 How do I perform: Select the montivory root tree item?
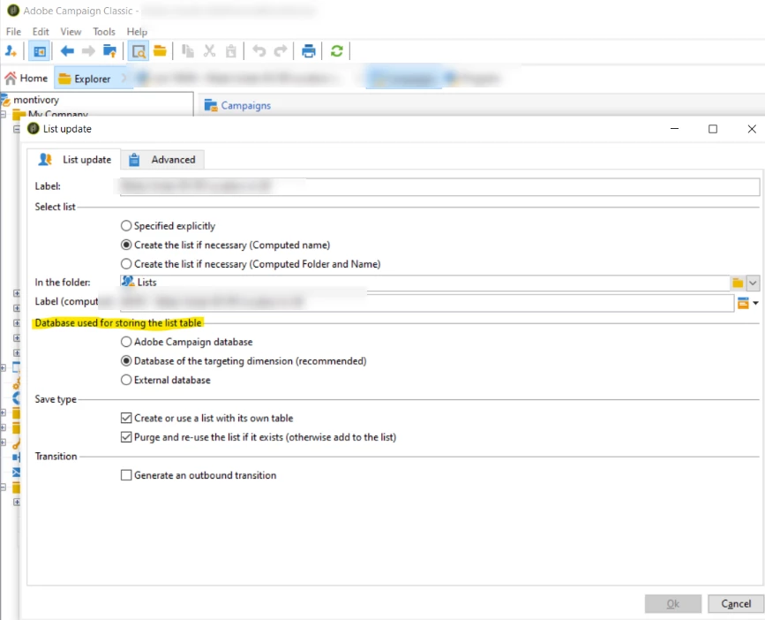pyautogui.click(x=36, y=100)
